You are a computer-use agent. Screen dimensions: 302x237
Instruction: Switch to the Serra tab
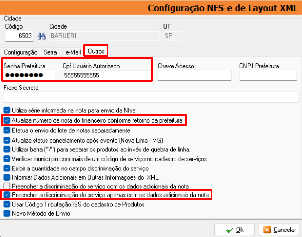point(50,52)
